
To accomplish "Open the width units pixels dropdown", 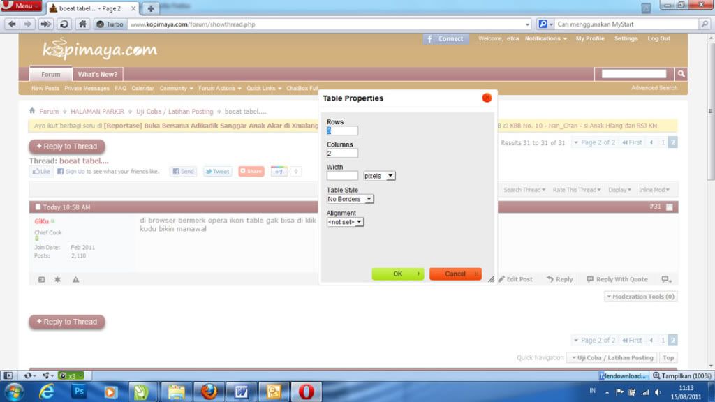I will (379, 176).
